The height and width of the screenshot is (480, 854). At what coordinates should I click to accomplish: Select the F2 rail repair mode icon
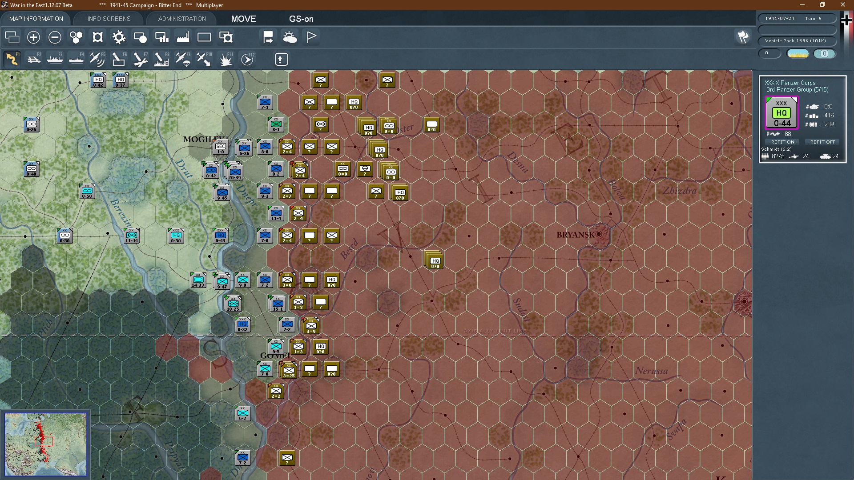click(x=34, y=59)
